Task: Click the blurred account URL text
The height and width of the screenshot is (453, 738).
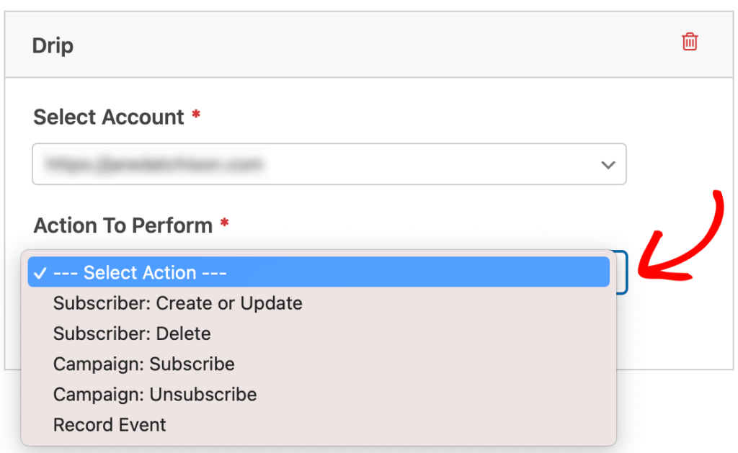Action: click(x=152, y=165)
